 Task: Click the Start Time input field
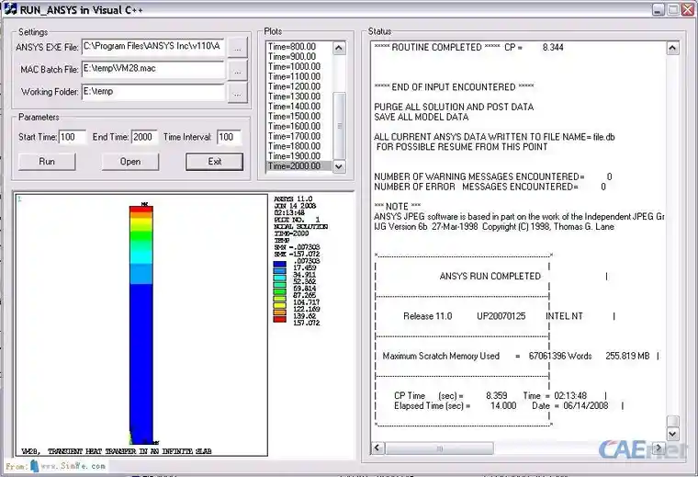(73, 137)
